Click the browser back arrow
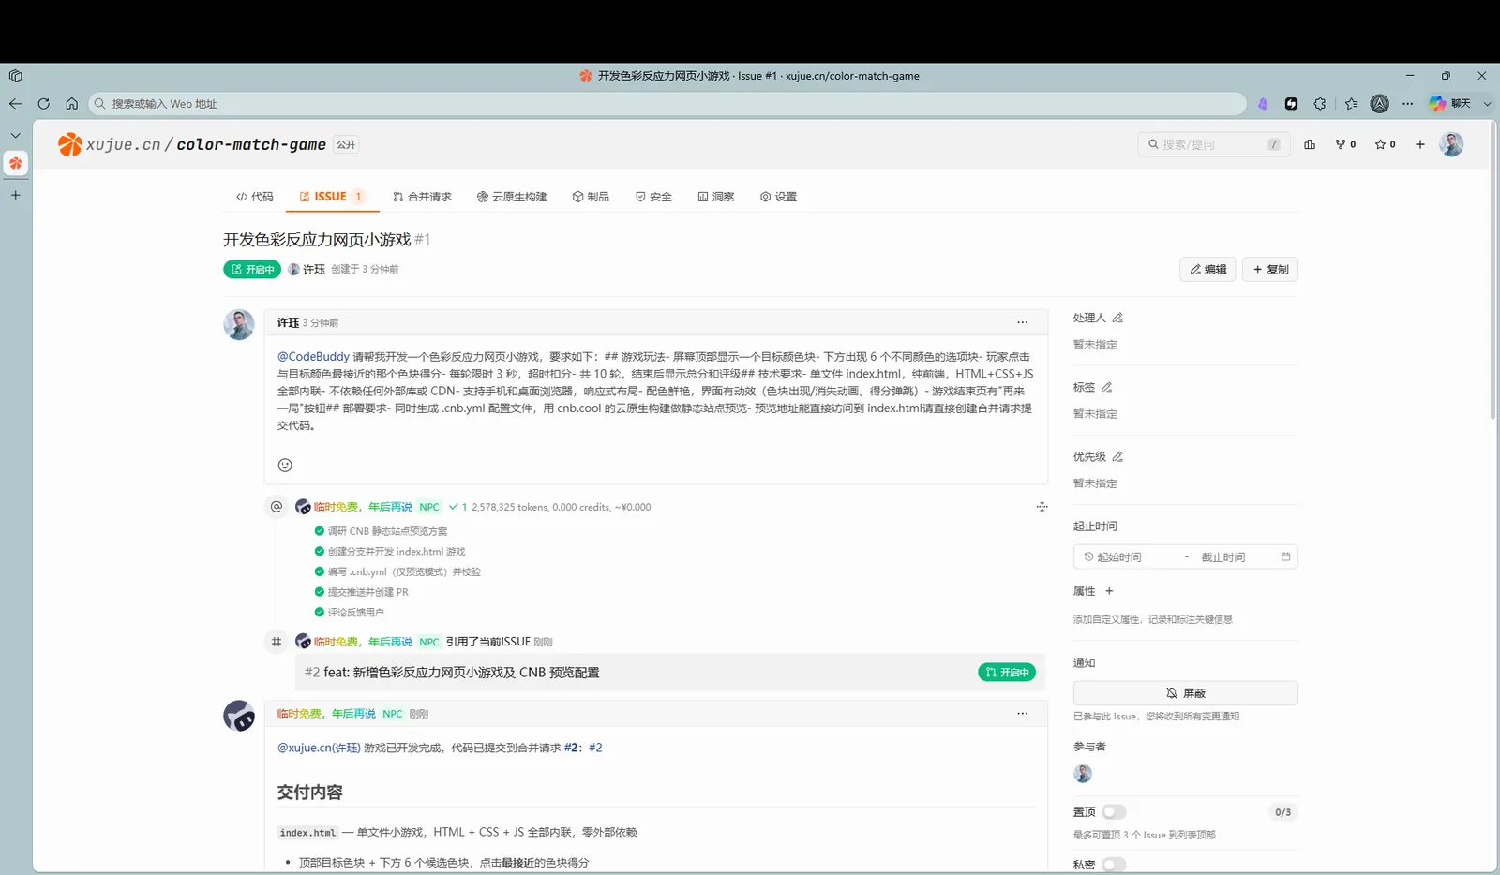Image resolution: width=1500 pixels, height=875 pixels. [15, 104]
